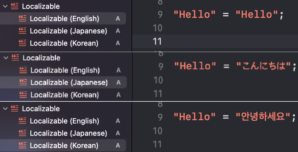Select Localizable (Japanese) in the top panel
This screenshot has width=298, height=152.
click(x=68, y=31)
